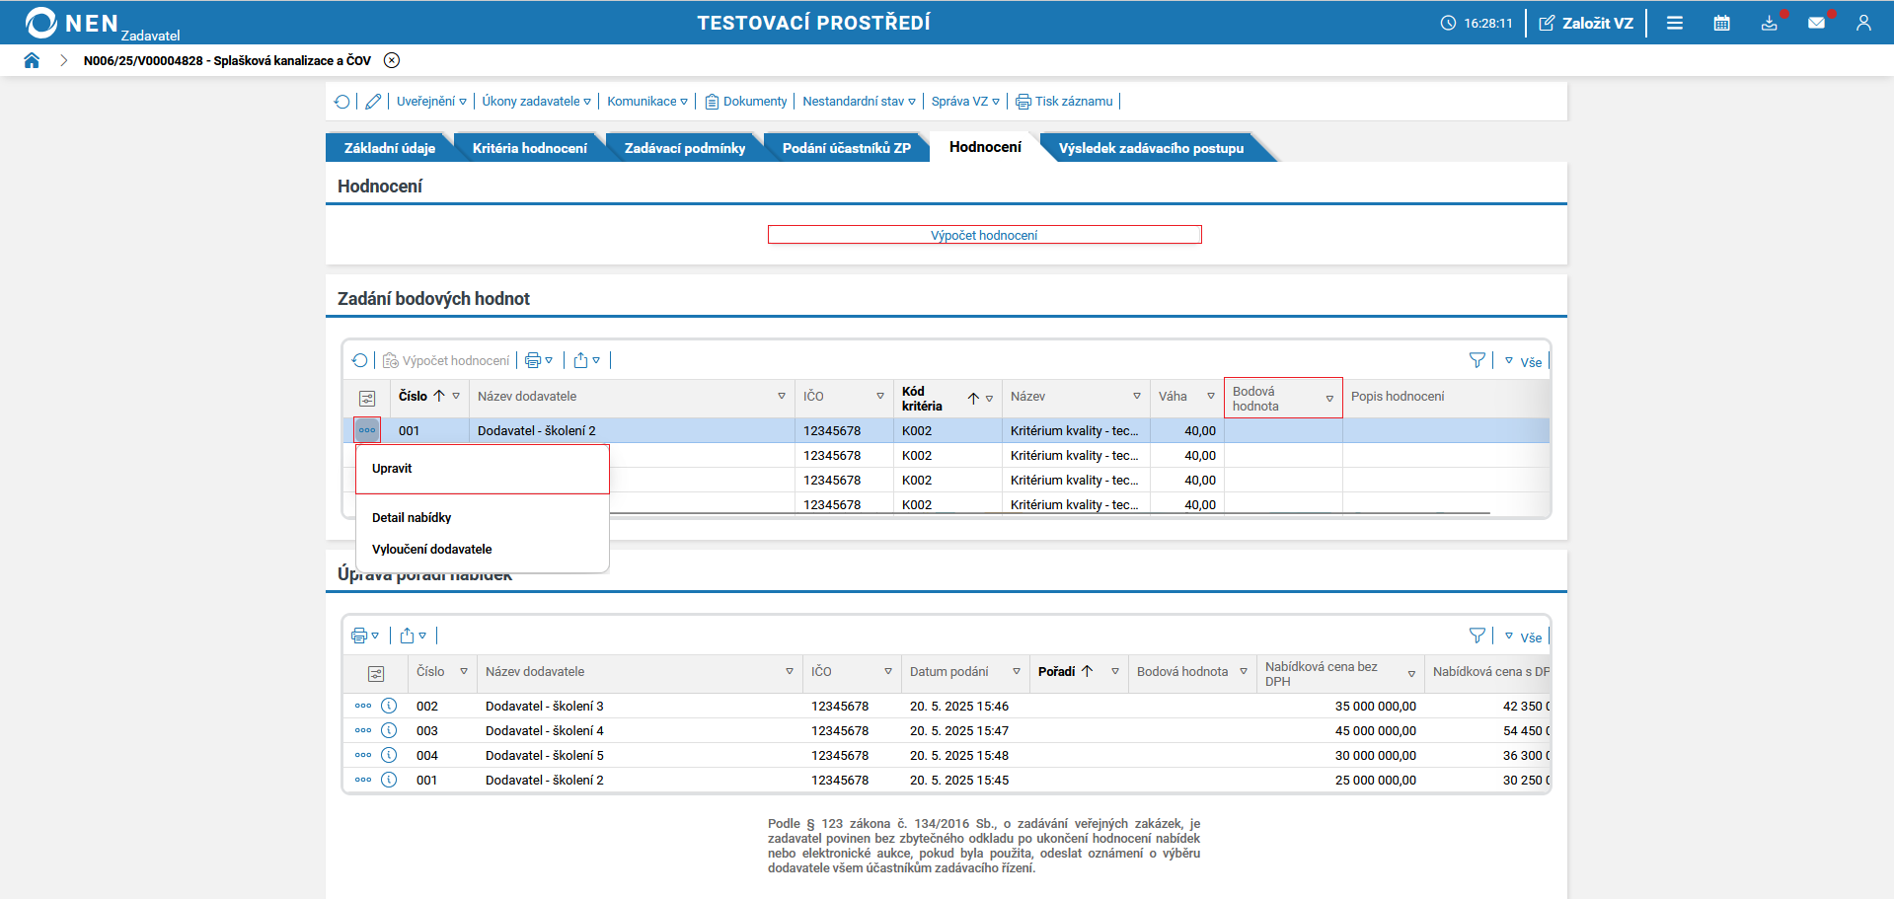The image size is (1894, 899).
Task: Click the download notifications icon
Action: click(x=1769, y=23)
